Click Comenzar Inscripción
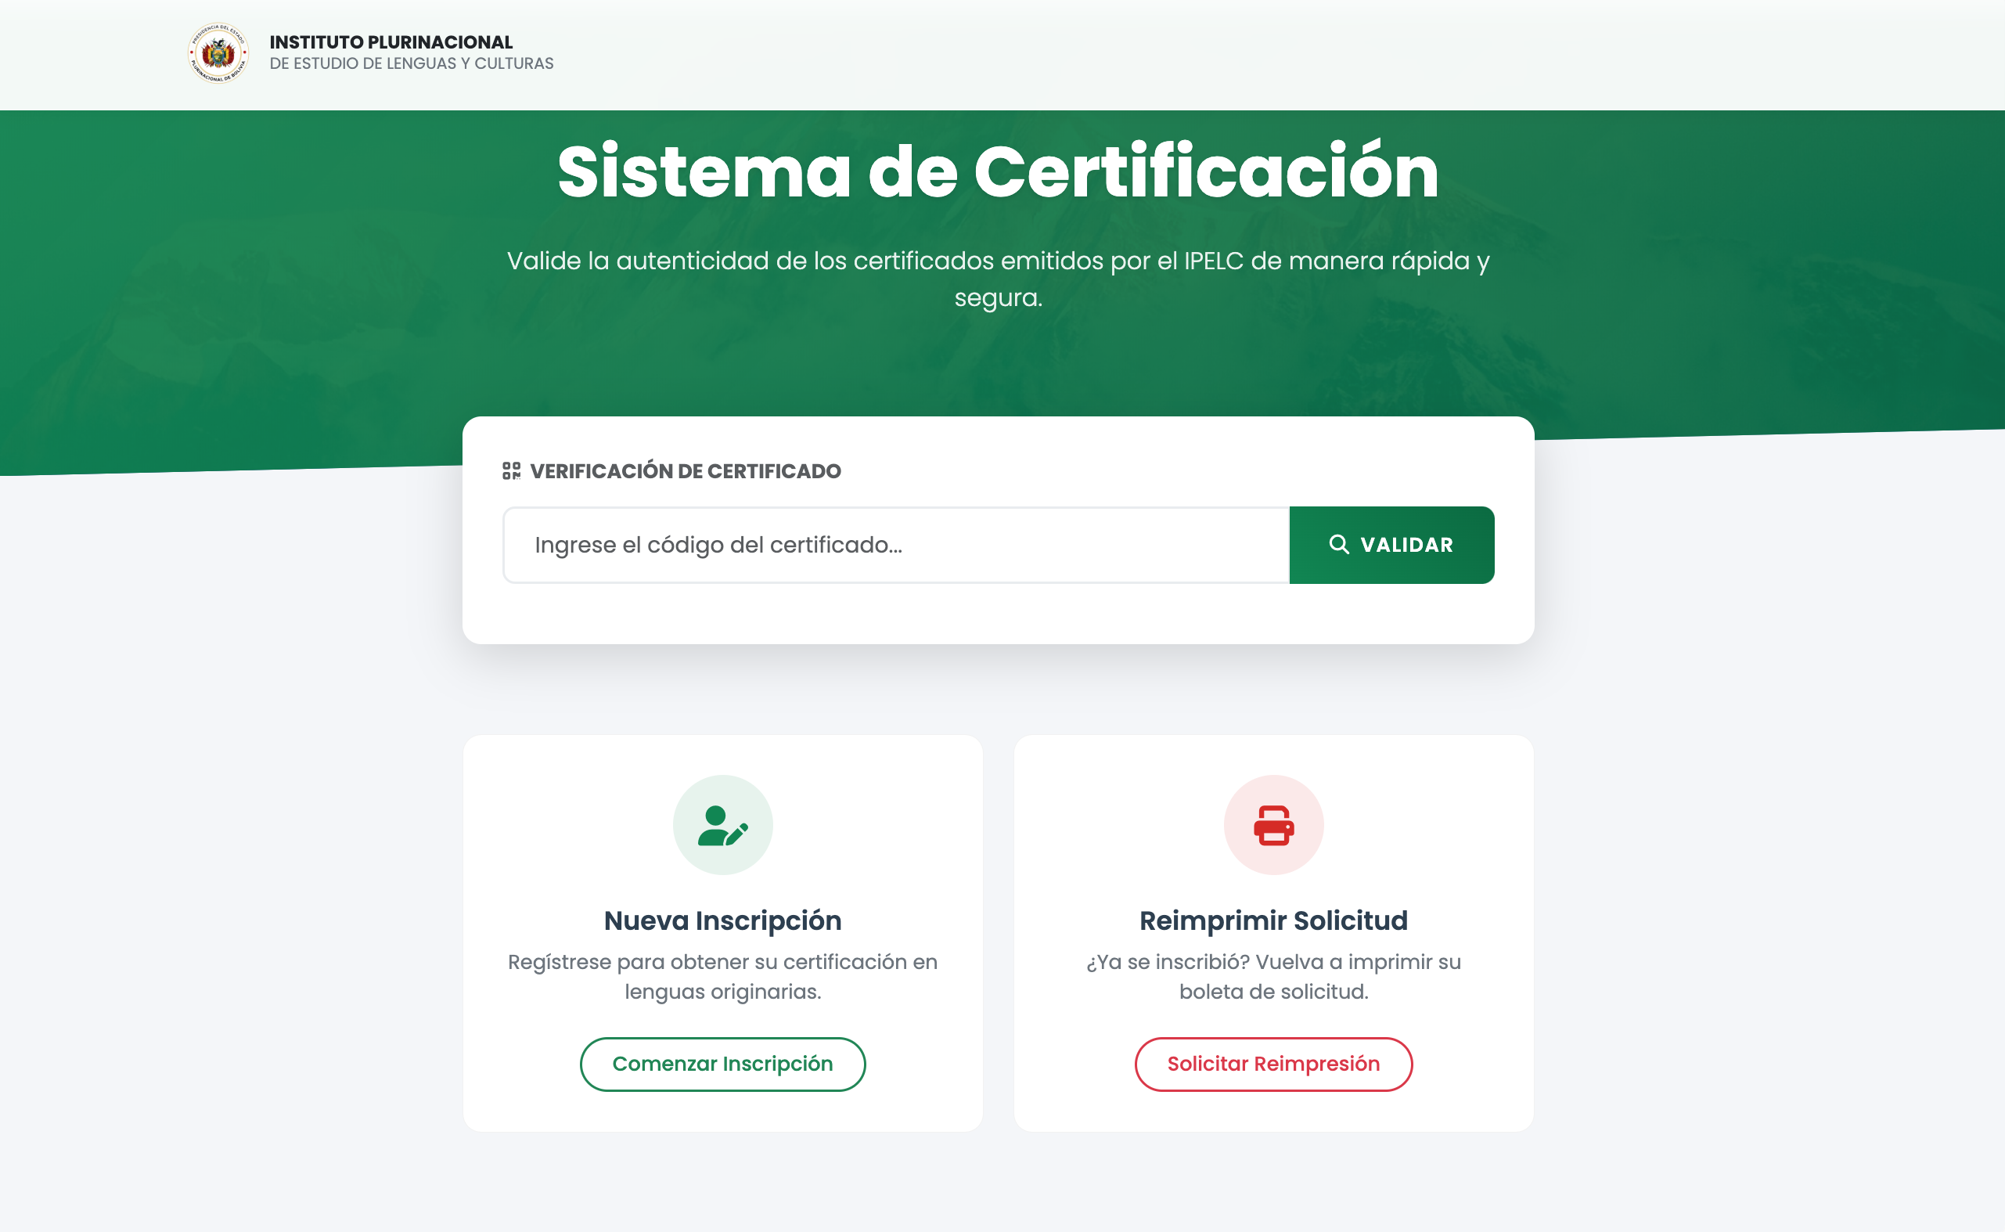The width and height of the screenshot is (2005, 1232). 722,1064
